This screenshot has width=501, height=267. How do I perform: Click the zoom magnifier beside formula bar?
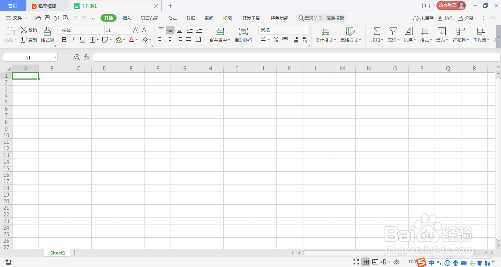click(77, 57)
